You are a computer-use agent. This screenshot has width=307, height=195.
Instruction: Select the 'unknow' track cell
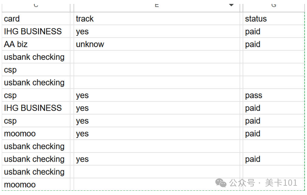(157, 44)
